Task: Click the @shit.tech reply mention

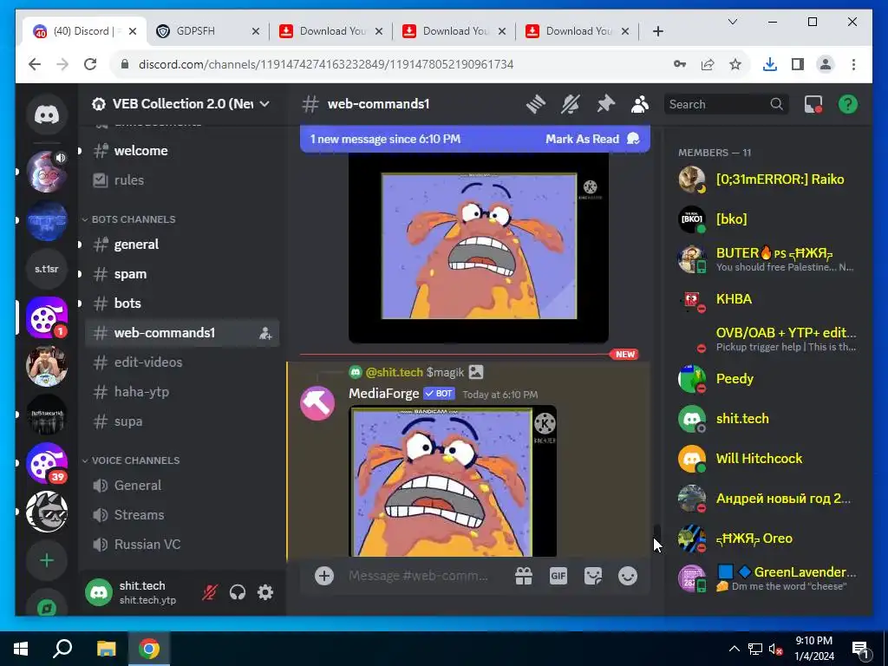Action: tap(395, 373)
